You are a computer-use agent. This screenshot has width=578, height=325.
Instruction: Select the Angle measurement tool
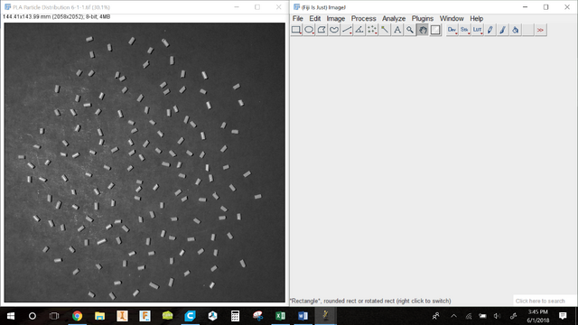359,30
